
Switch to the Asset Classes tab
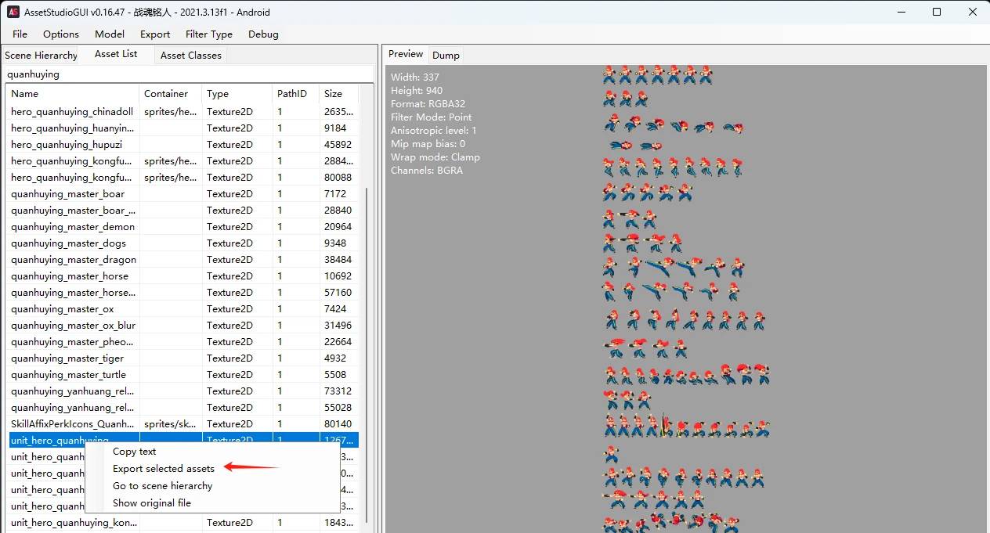tap(190, 56)
